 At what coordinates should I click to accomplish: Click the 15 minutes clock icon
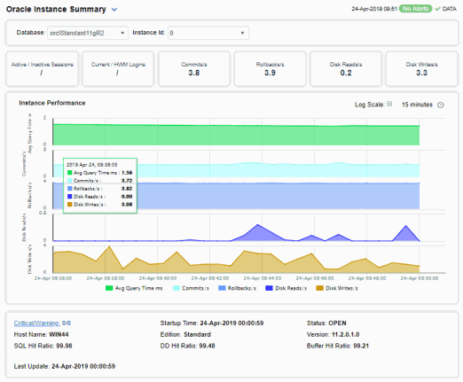tap(441, 105)
